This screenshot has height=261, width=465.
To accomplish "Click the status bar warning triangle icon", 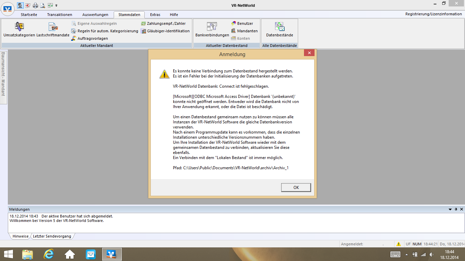I will (398, 244).
